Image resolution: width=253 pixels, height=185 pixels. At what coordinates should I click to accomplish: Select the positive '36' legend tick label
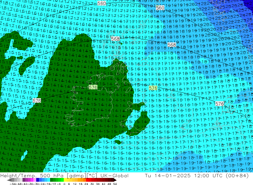coord(98,184)
